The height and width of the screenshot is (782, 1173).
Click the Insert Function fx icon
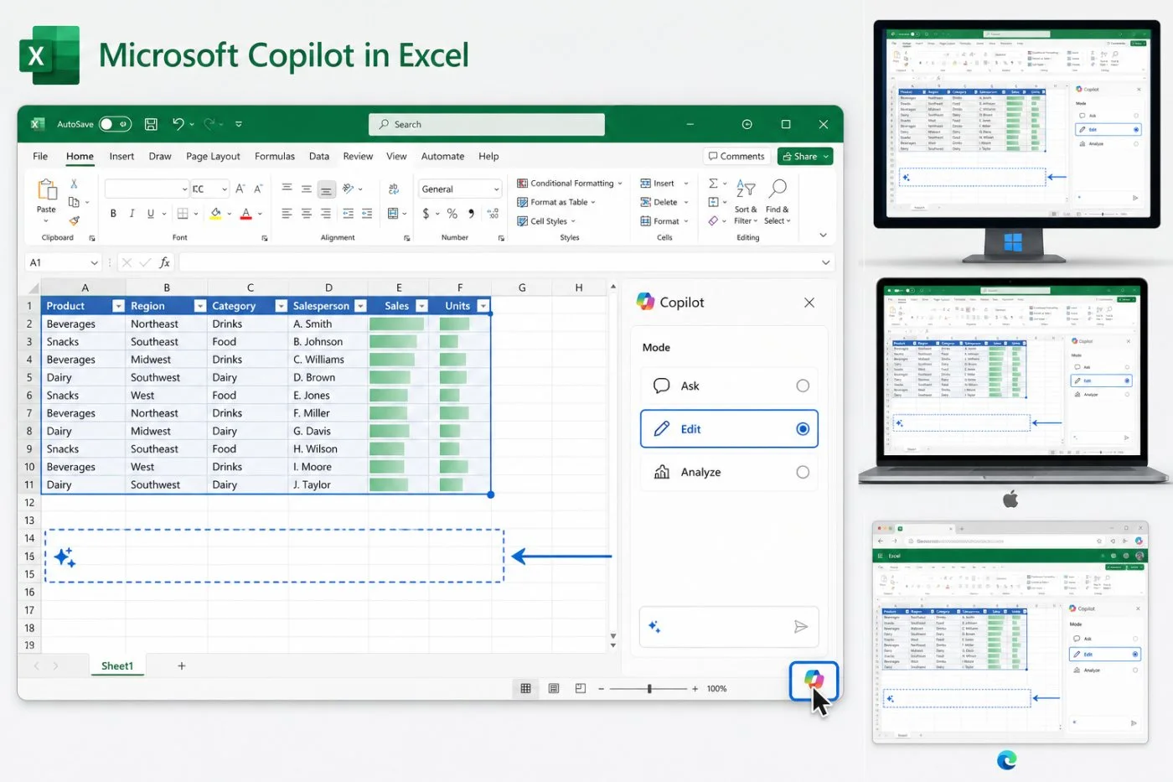pos(165,262)
